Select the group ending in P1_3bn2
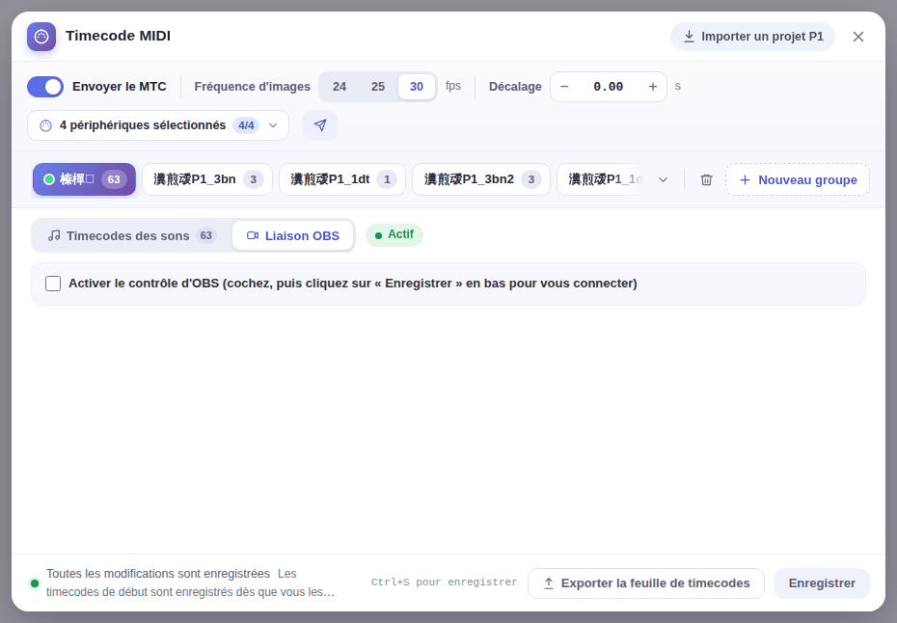 tap(481, 179)
